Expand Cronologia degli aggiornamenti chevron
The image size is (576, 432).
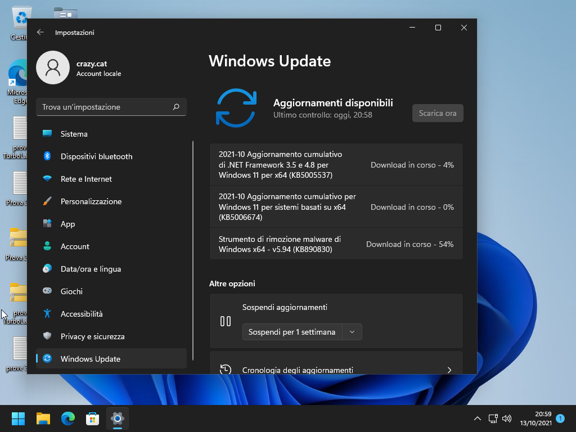(x=449, y=370)
